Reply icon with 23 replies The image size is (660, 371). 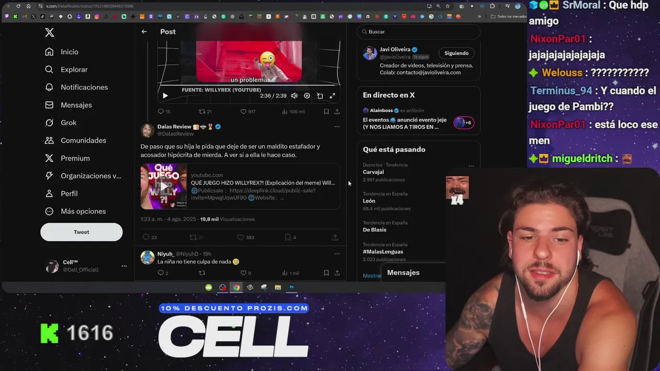point(150,238)
